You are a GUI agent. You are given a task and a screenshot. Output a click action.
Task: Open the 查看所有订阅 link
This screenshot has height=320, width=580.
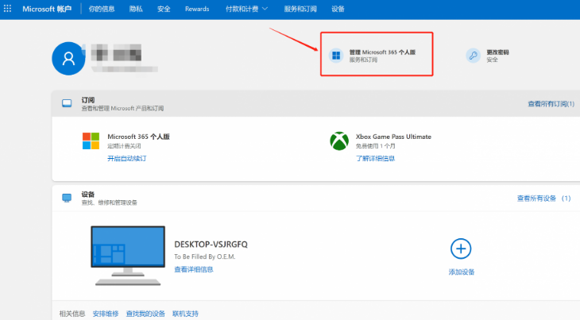[x=551, y=104]
